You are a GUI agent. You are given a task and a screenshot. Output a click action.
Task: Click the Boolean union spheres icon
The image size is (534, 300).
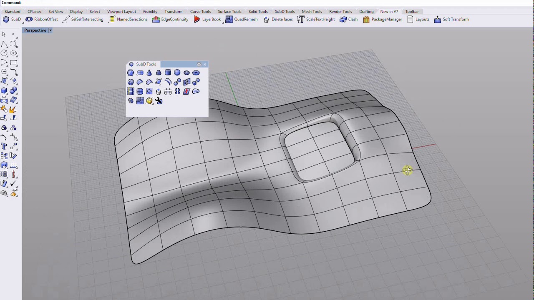click(x=13, y=90)
